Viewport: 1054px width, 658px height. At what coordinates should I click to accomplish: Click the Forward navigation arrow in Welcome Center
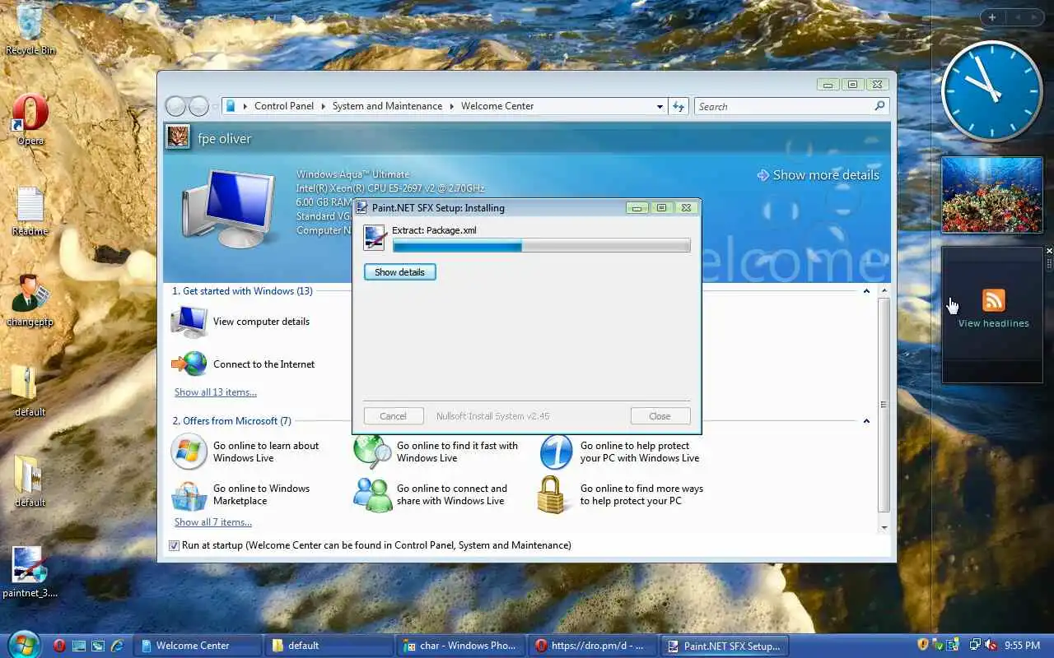coord(198,106)
